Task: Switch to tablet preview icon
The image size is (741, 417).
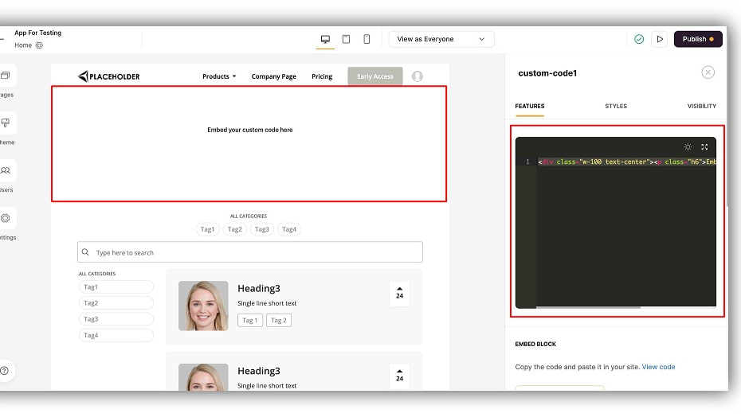Action: point(346,39)
